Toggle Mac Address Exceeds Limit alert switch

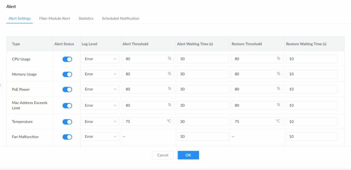coord(67,106)
